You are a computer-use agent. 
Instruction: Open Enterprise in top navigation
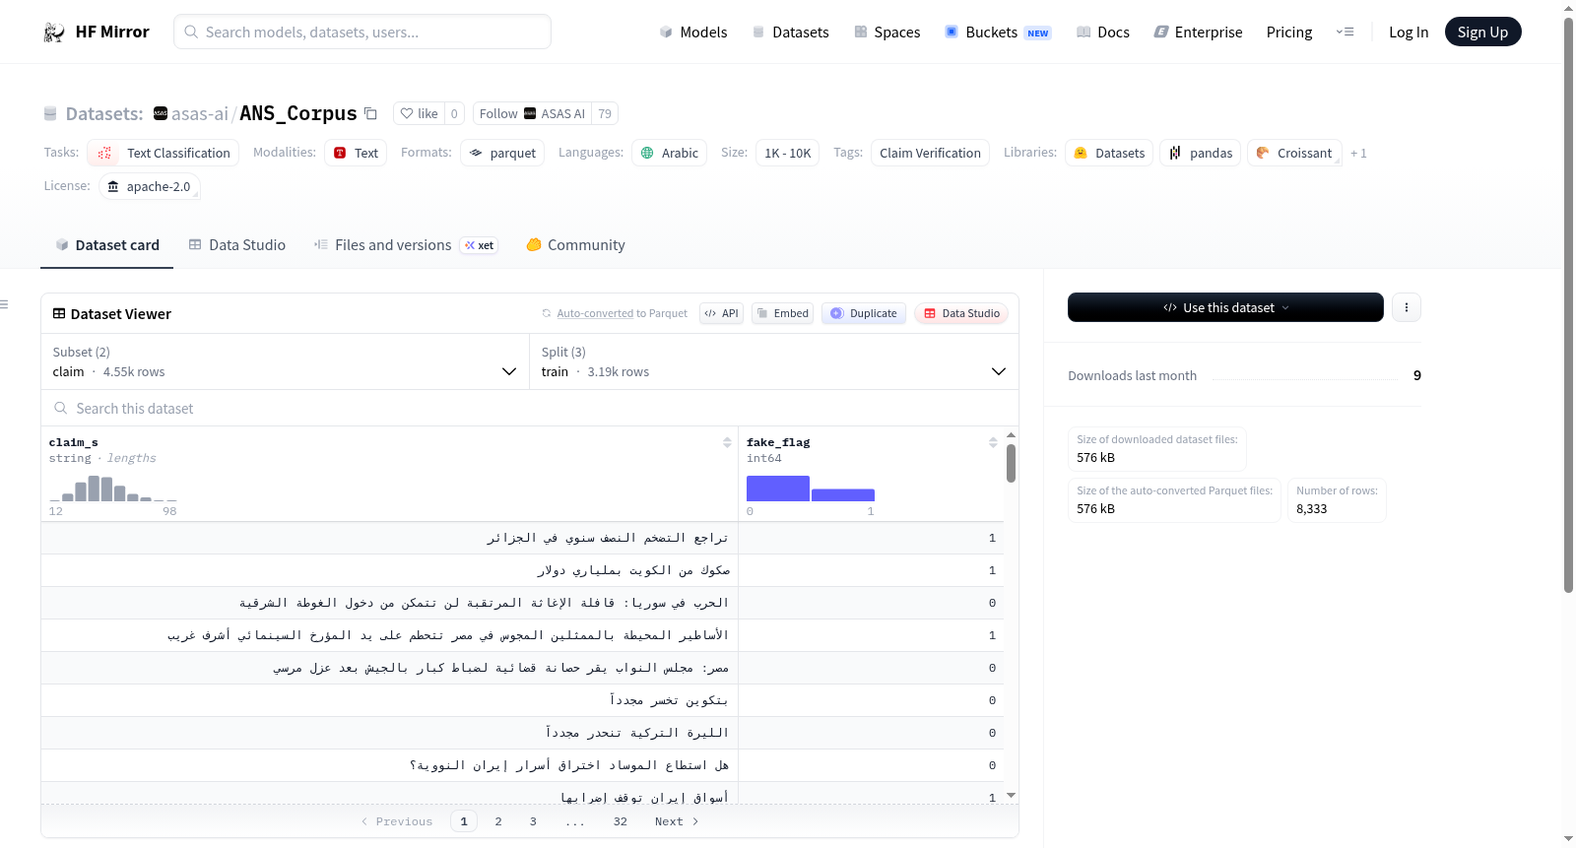1198,32
